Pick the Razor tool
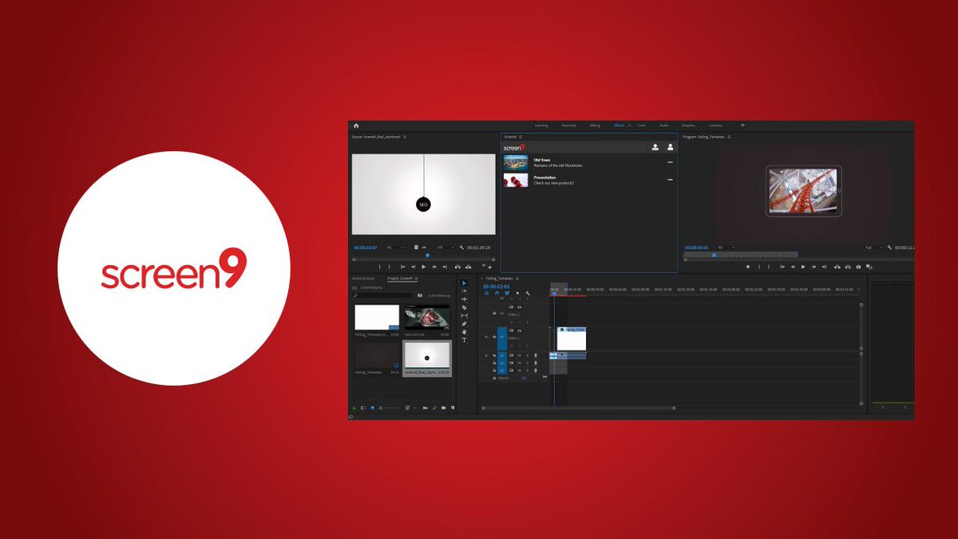The image size is (958, 539). 465,307
